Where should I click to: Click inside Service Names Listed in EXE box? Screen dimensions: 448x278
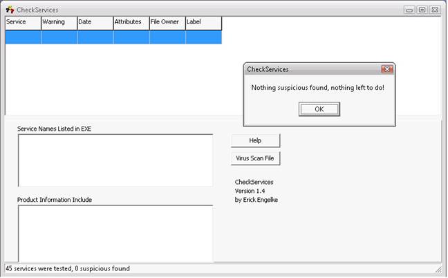[x=115, y=160]
